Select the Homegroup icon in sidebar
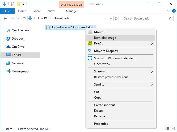177x132 pixels. click(x=8, y=71)
